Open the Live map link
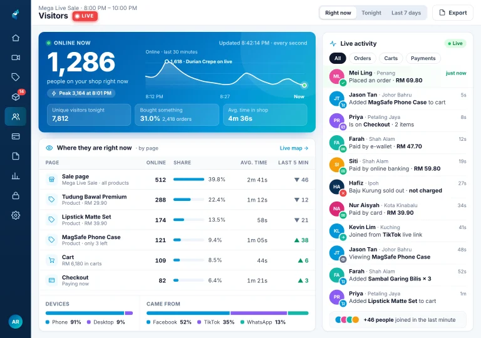 pos(294,148)
